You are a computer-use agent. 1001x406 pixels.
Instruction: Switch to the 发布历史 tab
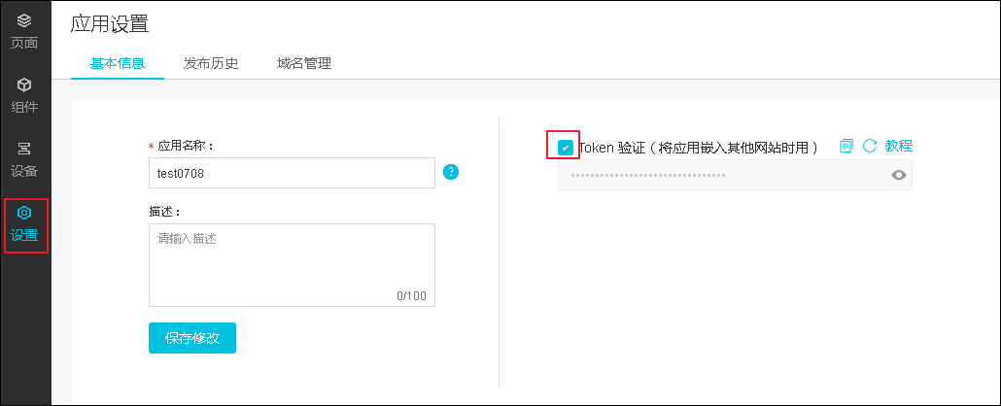(x=211, y=64)
